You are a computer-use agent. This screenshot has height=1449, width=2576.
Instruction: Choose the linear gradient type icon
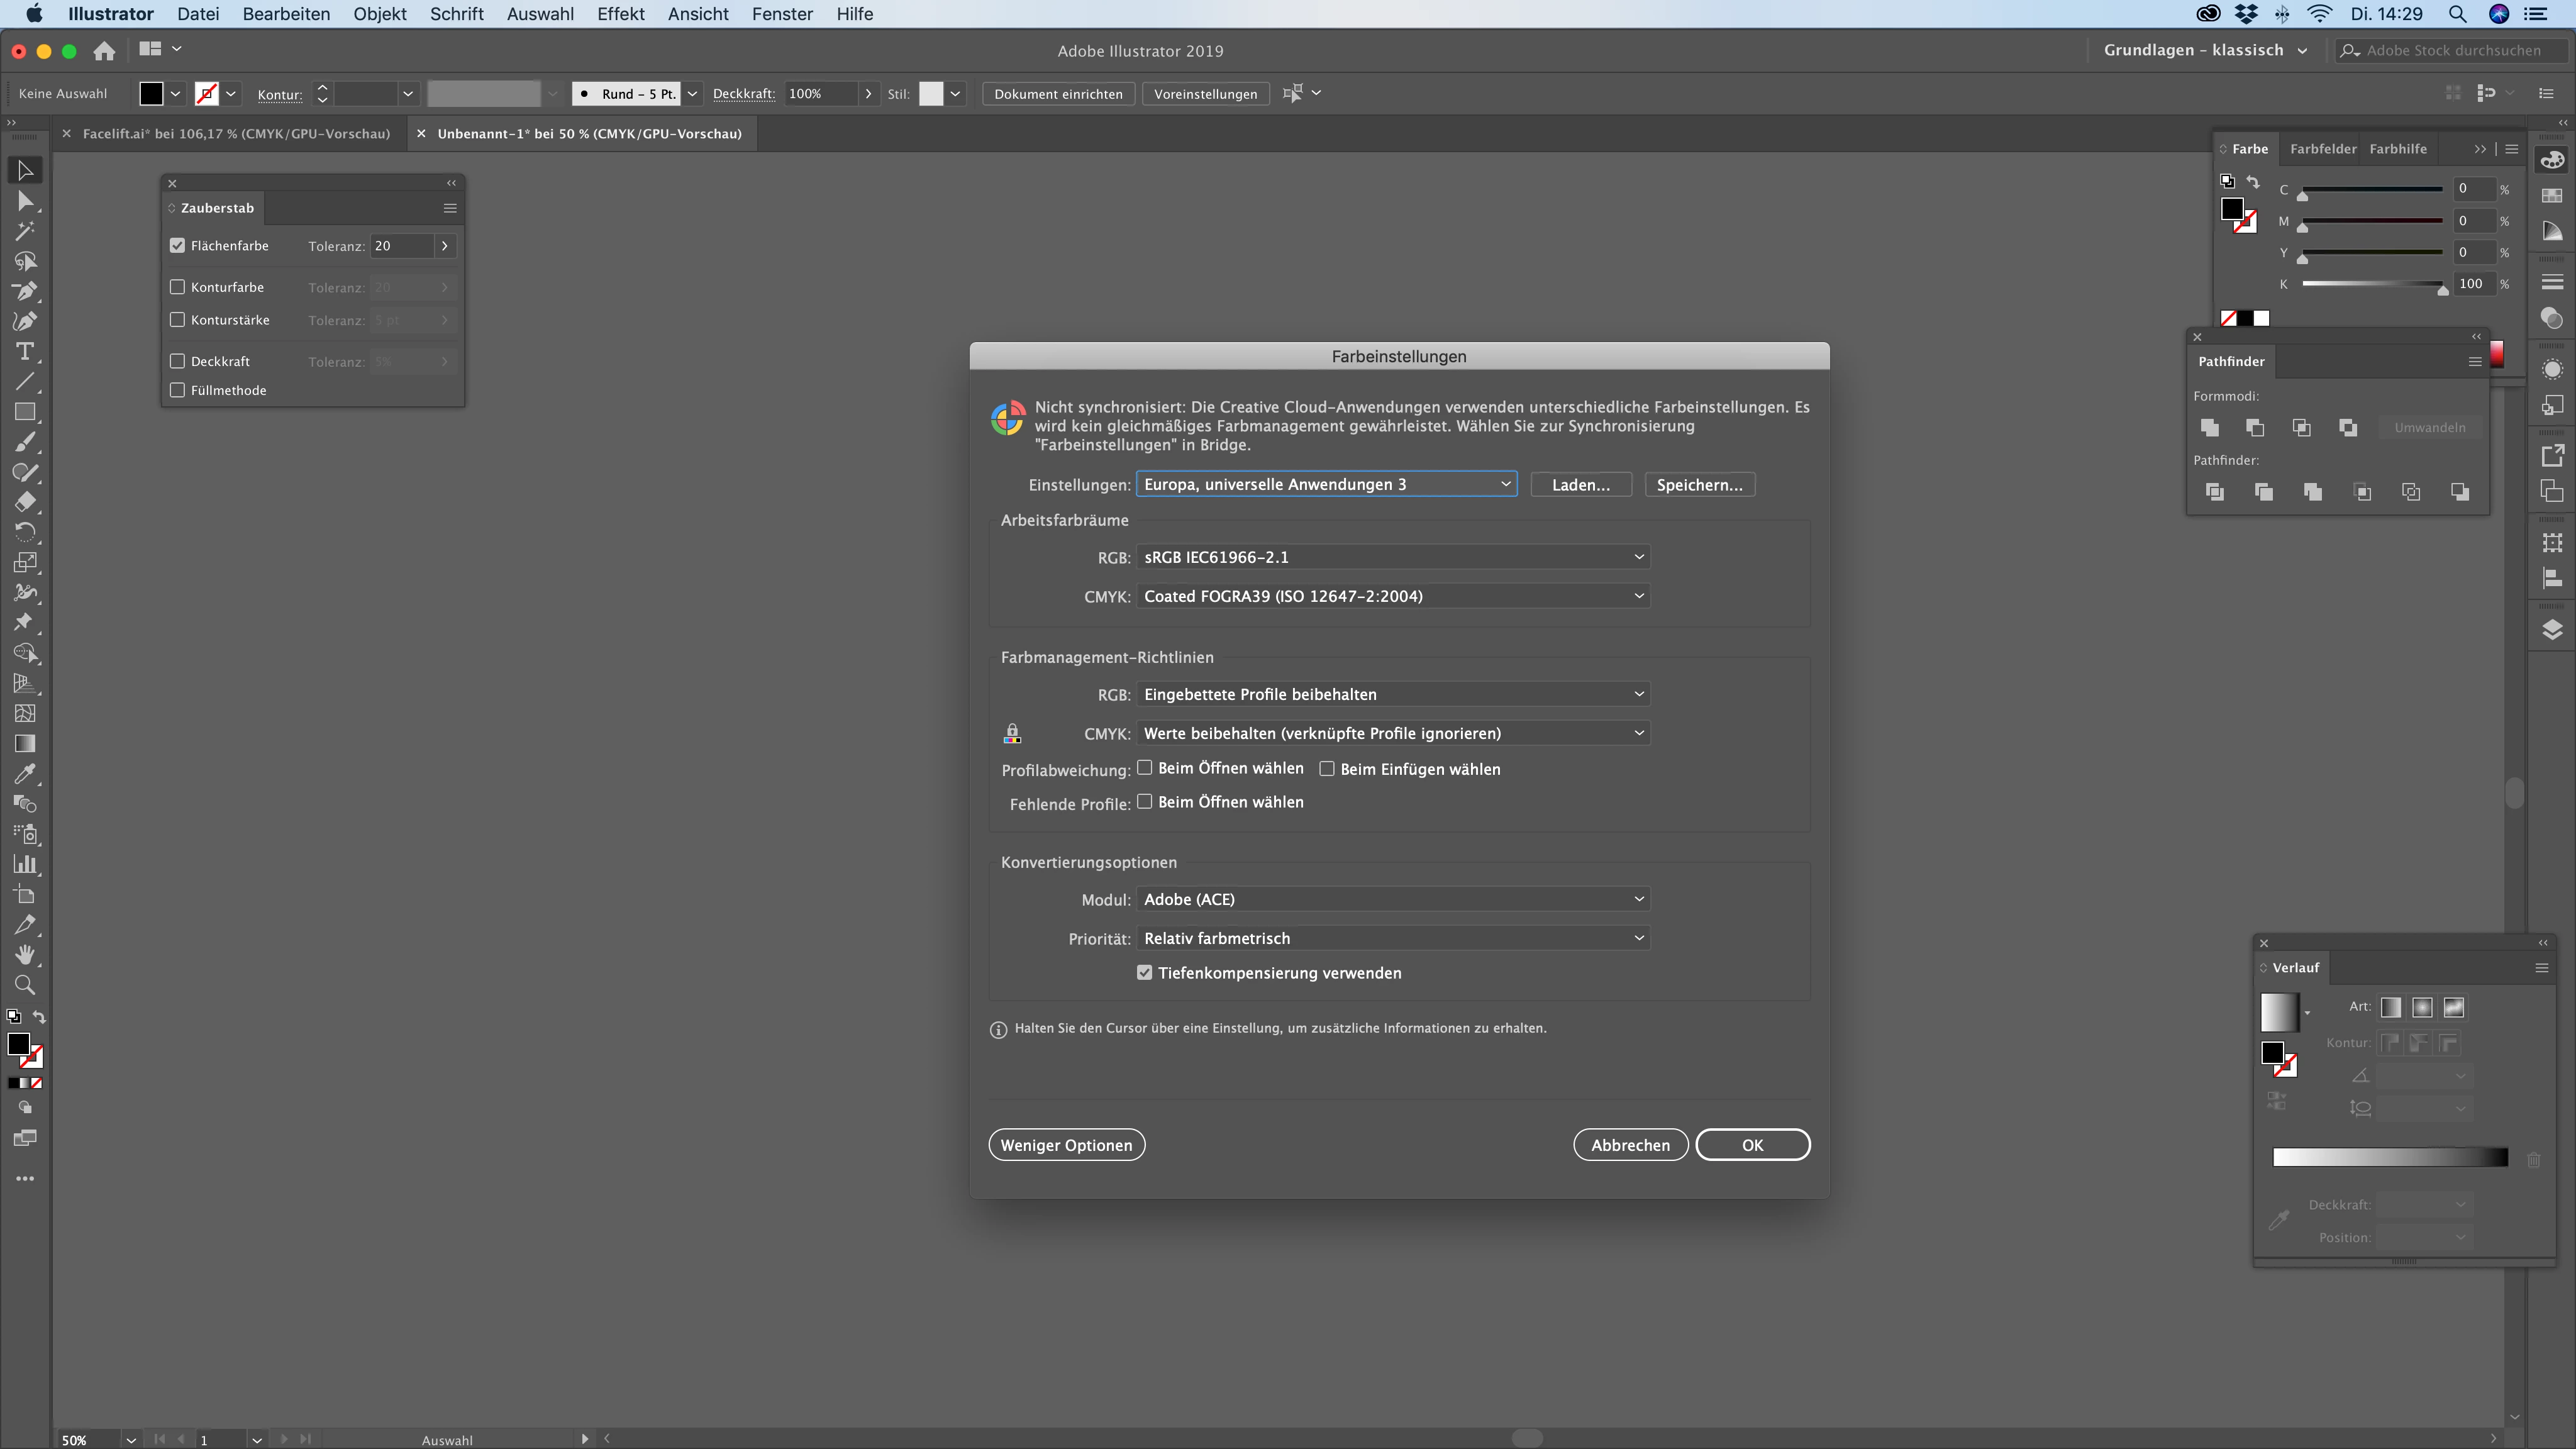(2391, 1008)
